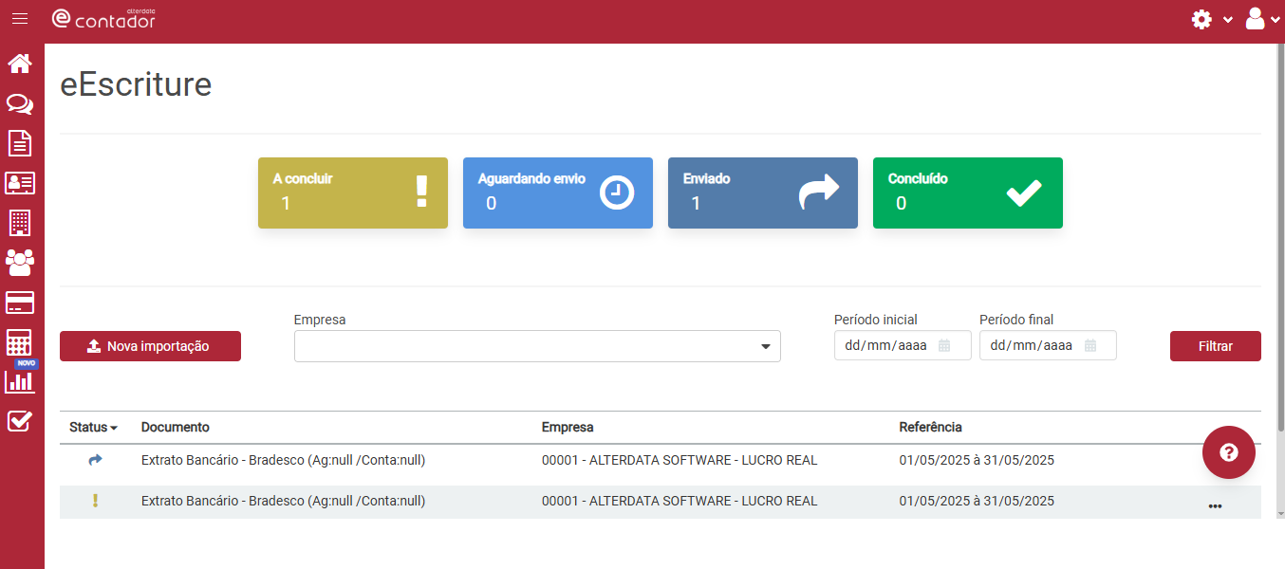The width and height of the screenshot is (1285, 569).
Task: Click the Referência cell in the A concluir row
Action: point(977,501)
